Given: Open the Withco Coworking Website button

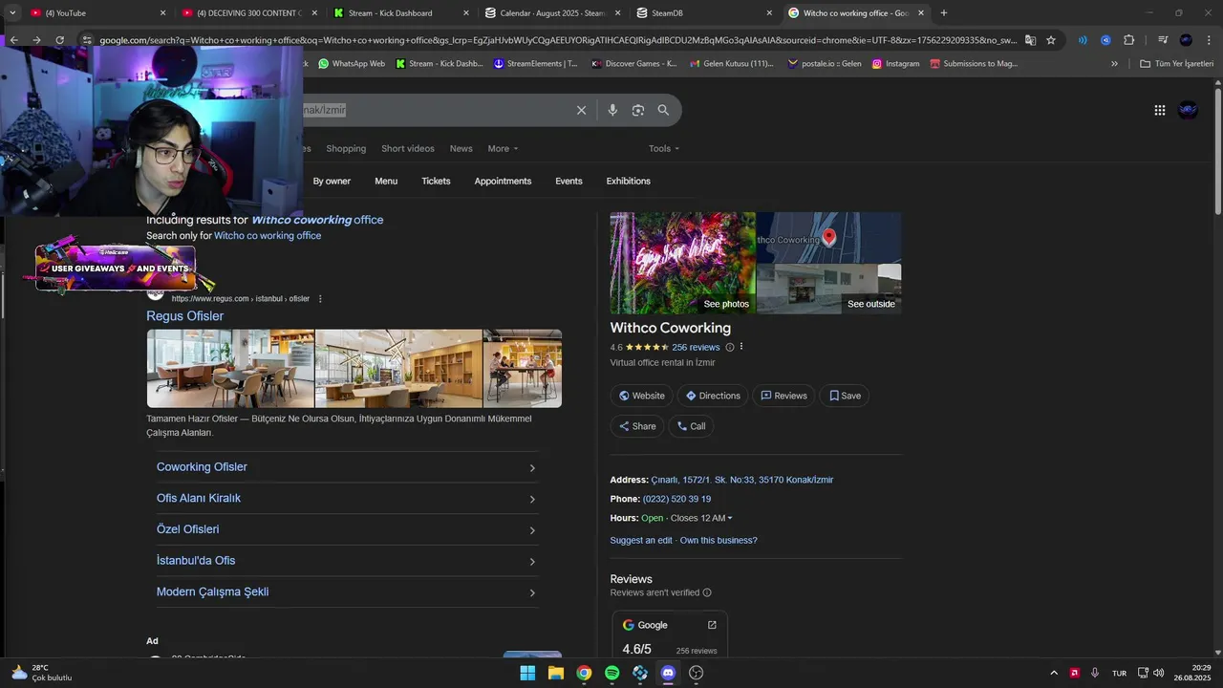Looking at the screenshot, I should pyautogui.click(x=641, y=396).
